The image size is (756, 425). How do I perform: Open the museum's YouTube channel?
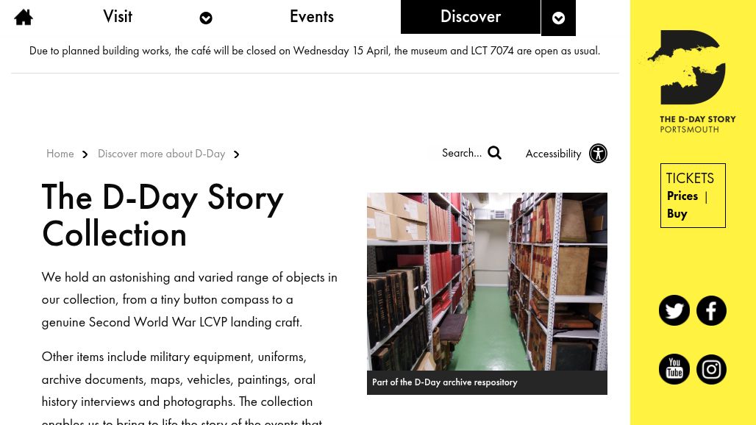(674, 369)
